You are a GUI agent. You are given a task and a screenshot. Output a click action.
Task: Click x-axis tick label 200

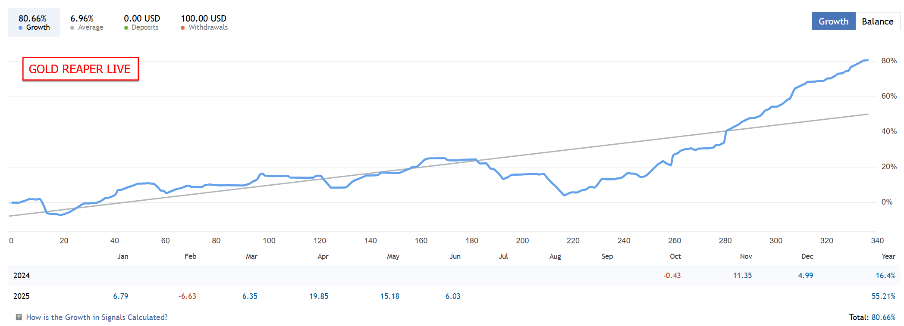(522, 241)
